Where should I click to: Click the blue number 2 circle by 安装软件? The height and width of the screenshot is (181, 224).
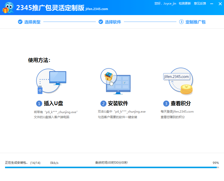click(103, 104)
